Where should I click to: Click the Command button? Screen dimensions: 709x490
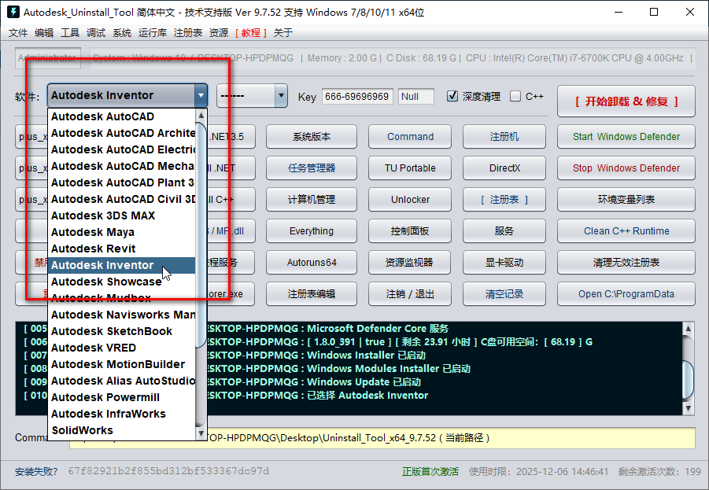pyautogui.click(x=410, y=137)
